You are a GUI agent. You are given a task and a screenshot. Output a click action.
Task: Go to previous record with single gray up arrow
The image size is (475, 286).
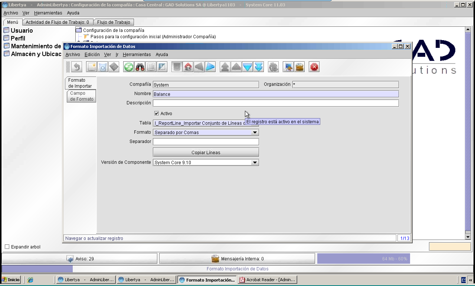pyautogui.click(x=236, y=67)
